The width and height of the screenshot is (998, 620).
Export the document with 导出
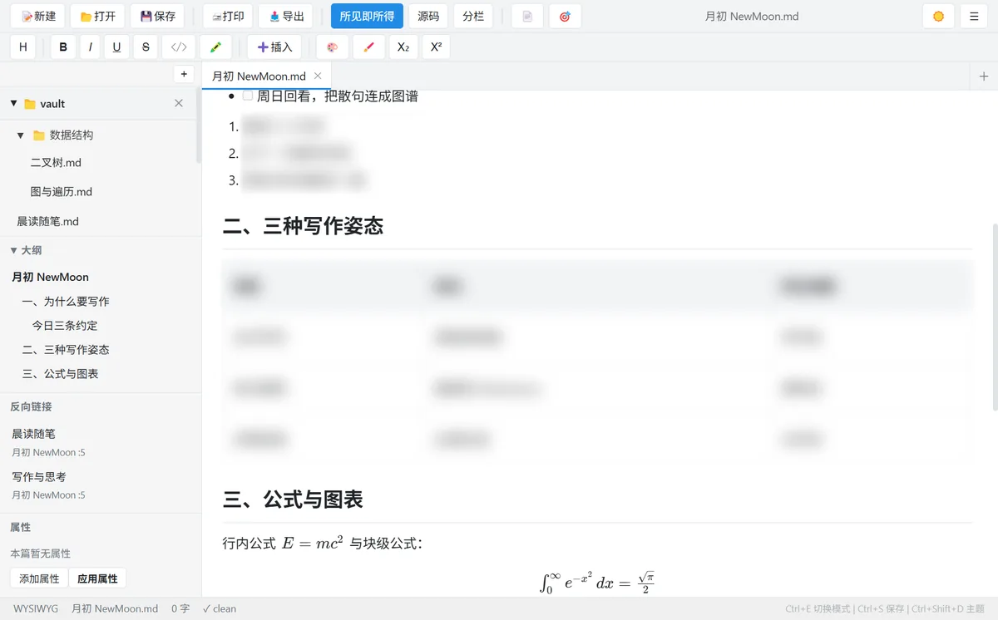(x=287, y=16)
